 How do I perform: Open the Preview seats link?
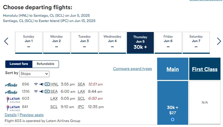pos(32,115)
